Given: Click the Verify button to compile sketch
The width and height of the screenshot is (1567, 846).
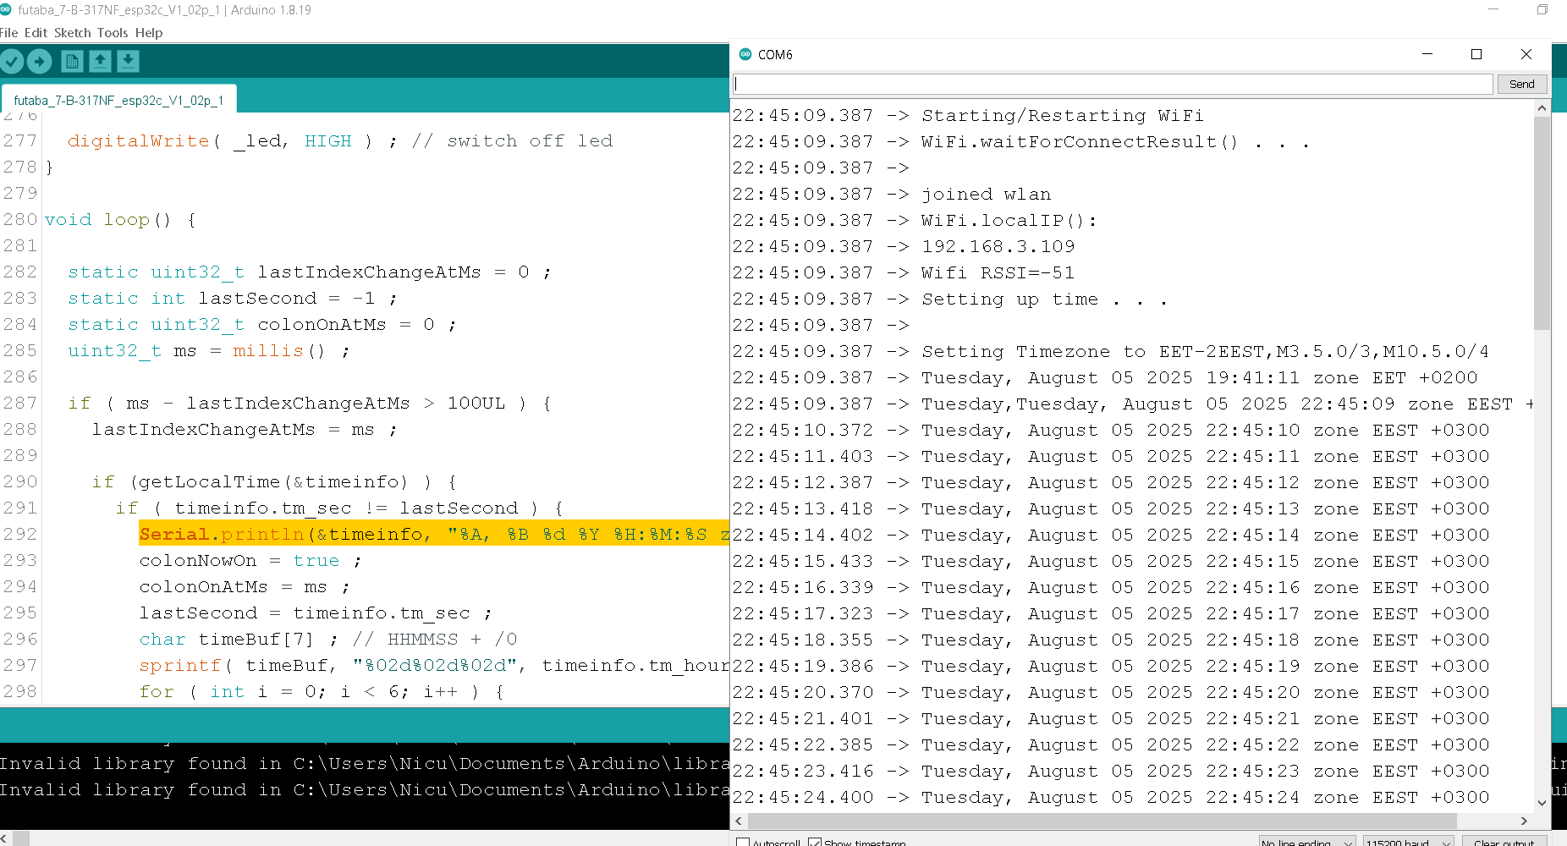Looking at the screenshot, I should [12, 61].
